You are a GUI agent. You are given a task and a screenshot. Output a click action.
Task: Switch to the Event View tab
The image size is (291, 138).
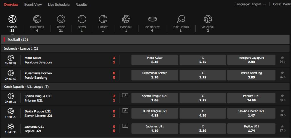33,5
